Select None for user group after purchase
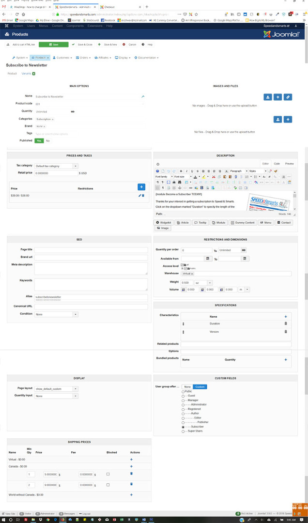The width and height of the screenshot is (308, 523). point(187,387)
